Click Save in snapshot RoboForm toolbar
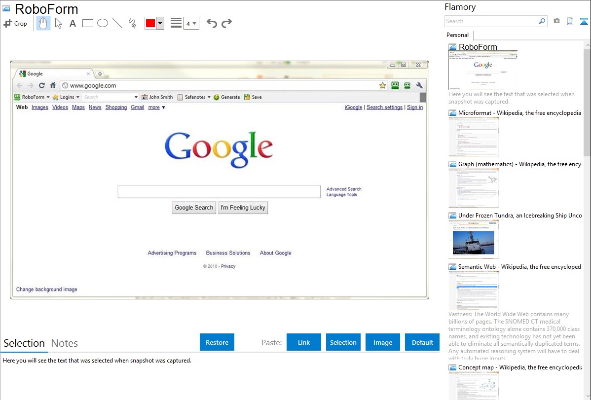The width and height of the screenshot is (591, 400). click(253, 97)
